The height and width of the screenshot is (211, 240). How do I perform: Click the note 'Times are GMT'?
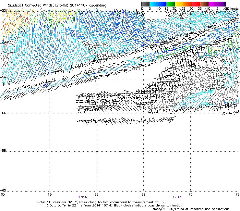[x=63, y=202]
